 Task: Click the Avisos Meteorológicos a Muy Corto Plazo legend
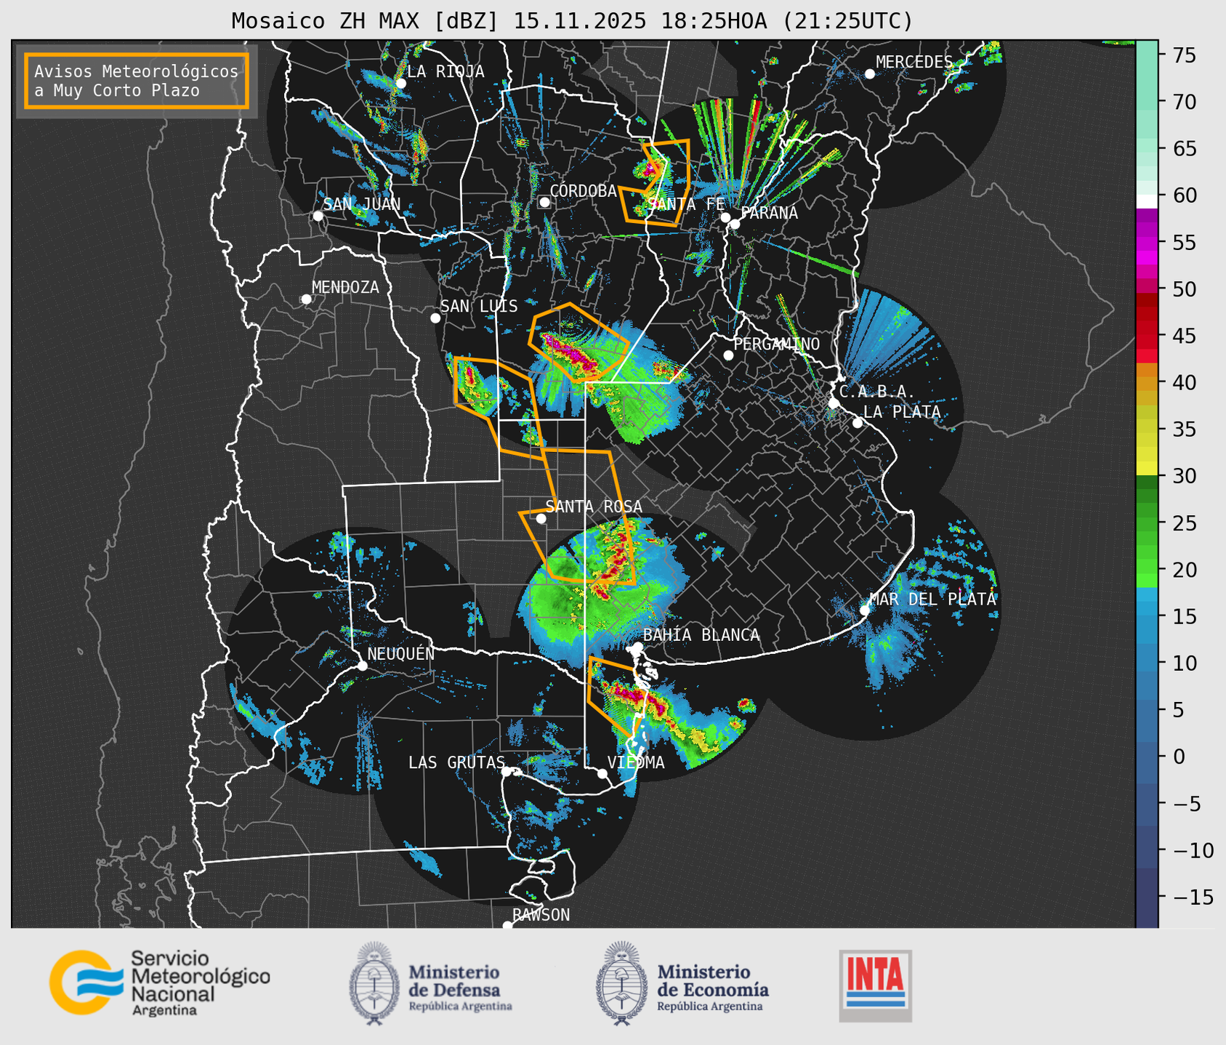137,81
